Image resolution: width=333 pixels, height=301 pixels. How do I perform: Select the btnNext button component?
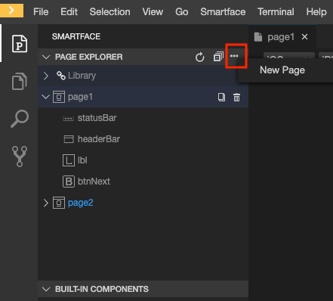(86, 182)
